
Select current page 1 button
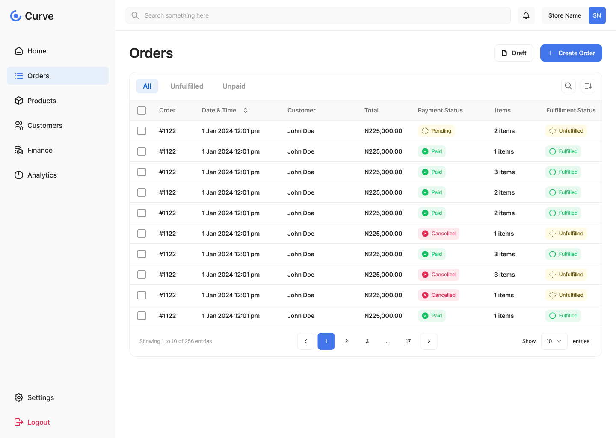tap(326, 341)
